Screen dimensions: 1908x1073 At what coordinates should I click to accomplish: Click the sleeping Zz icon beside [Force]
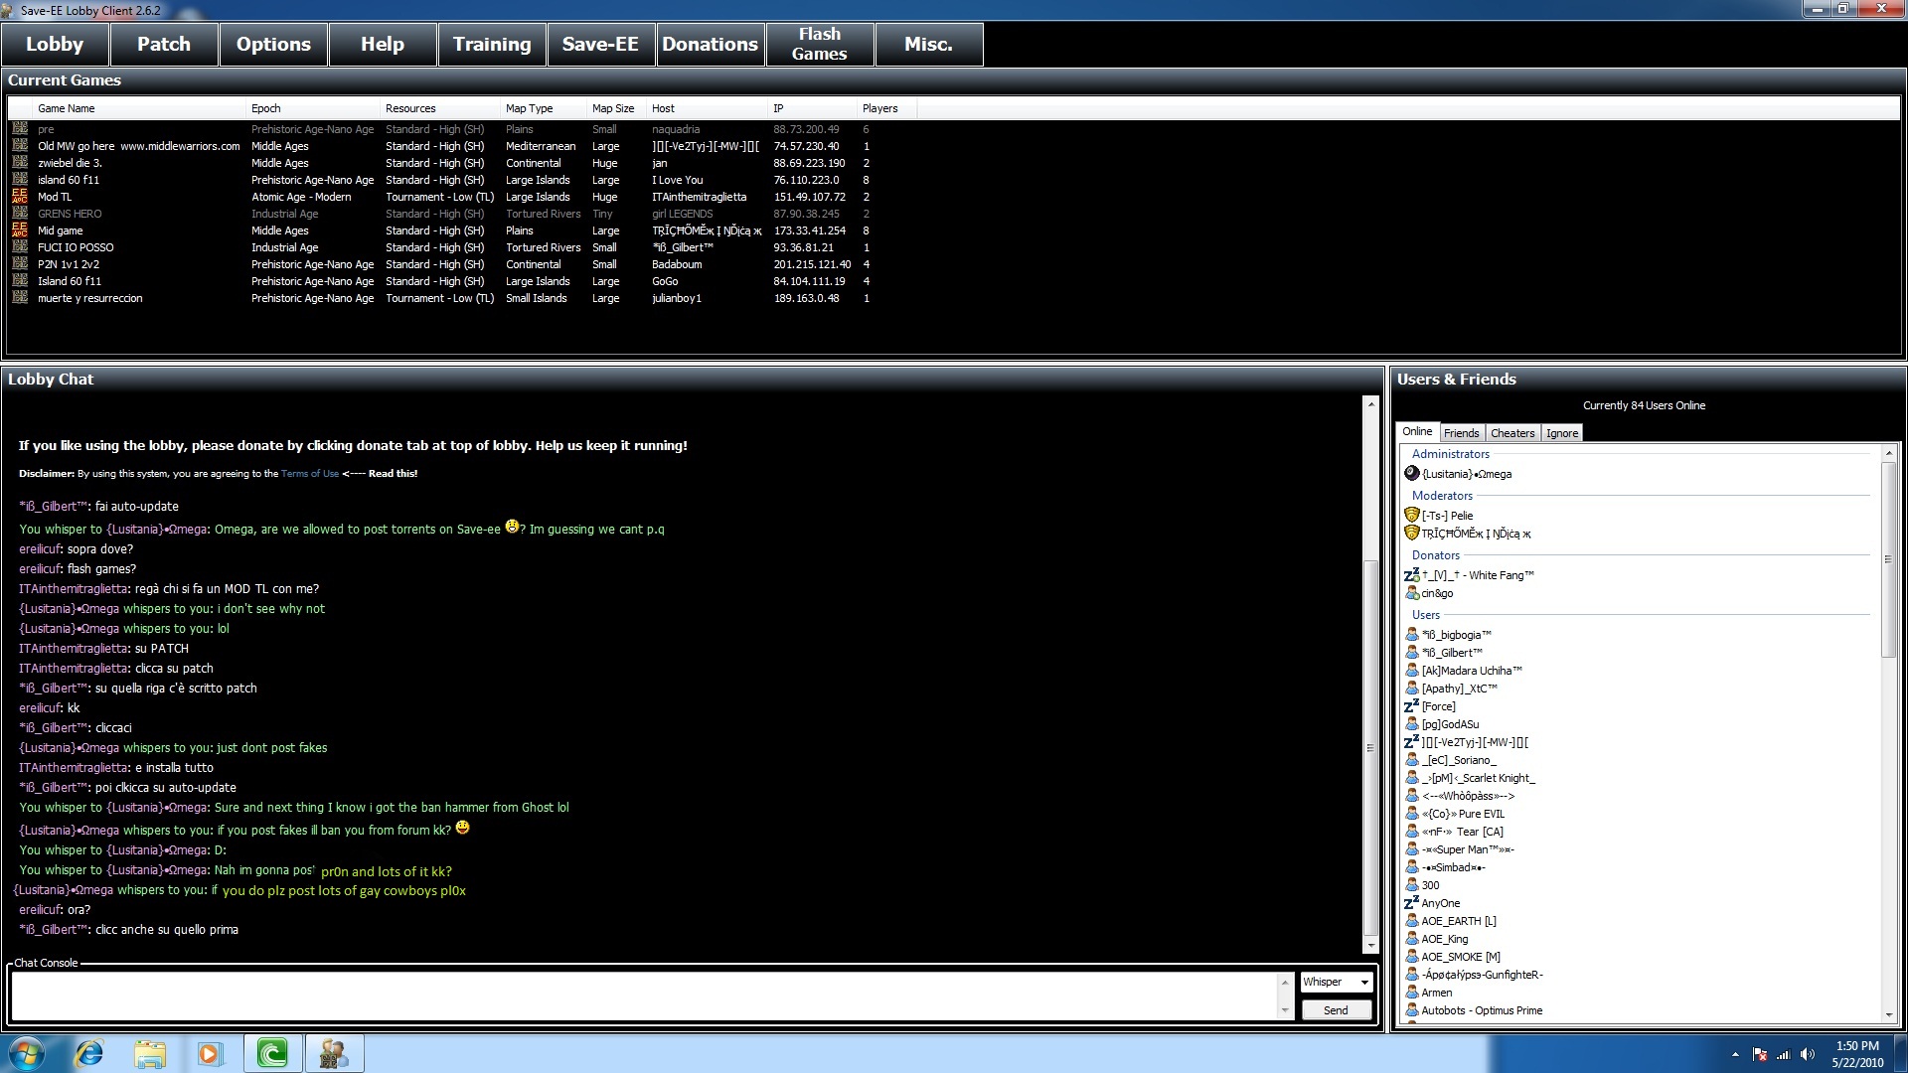1411,706
